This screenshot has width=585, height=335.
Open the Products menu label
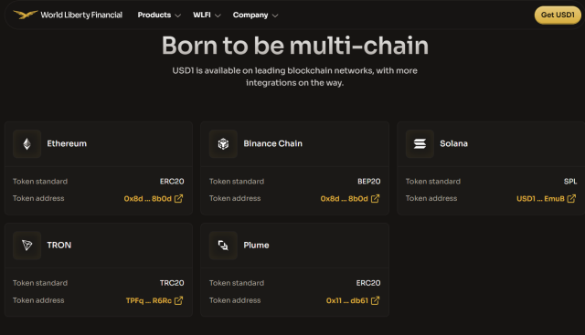pyautogui.click(x=154, y=15)
